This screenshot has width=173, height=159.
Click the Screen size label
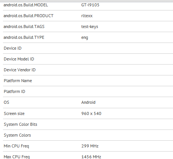[x=14, y=113]
